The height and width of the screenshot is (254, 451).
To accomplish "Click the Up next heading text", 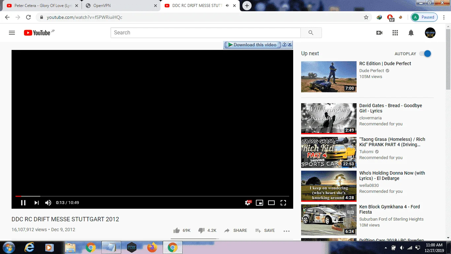I will pyautogui.click(x=310, y=53).
